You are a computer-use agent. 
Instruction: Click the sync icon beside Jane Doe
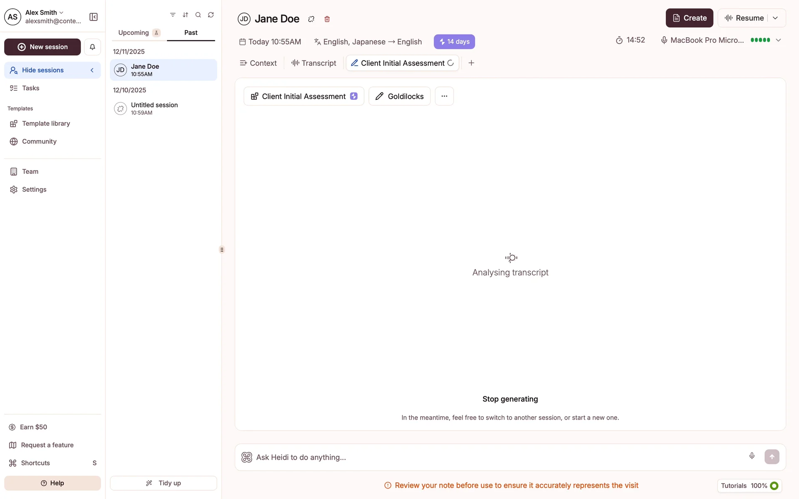point(311,19)
